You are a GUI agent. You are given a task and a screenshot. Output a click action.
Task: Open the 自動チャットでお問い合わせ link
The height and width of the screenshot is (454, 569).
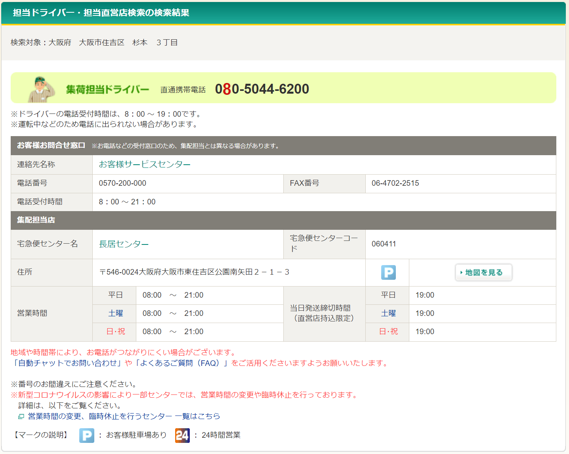tap(67, 363)
